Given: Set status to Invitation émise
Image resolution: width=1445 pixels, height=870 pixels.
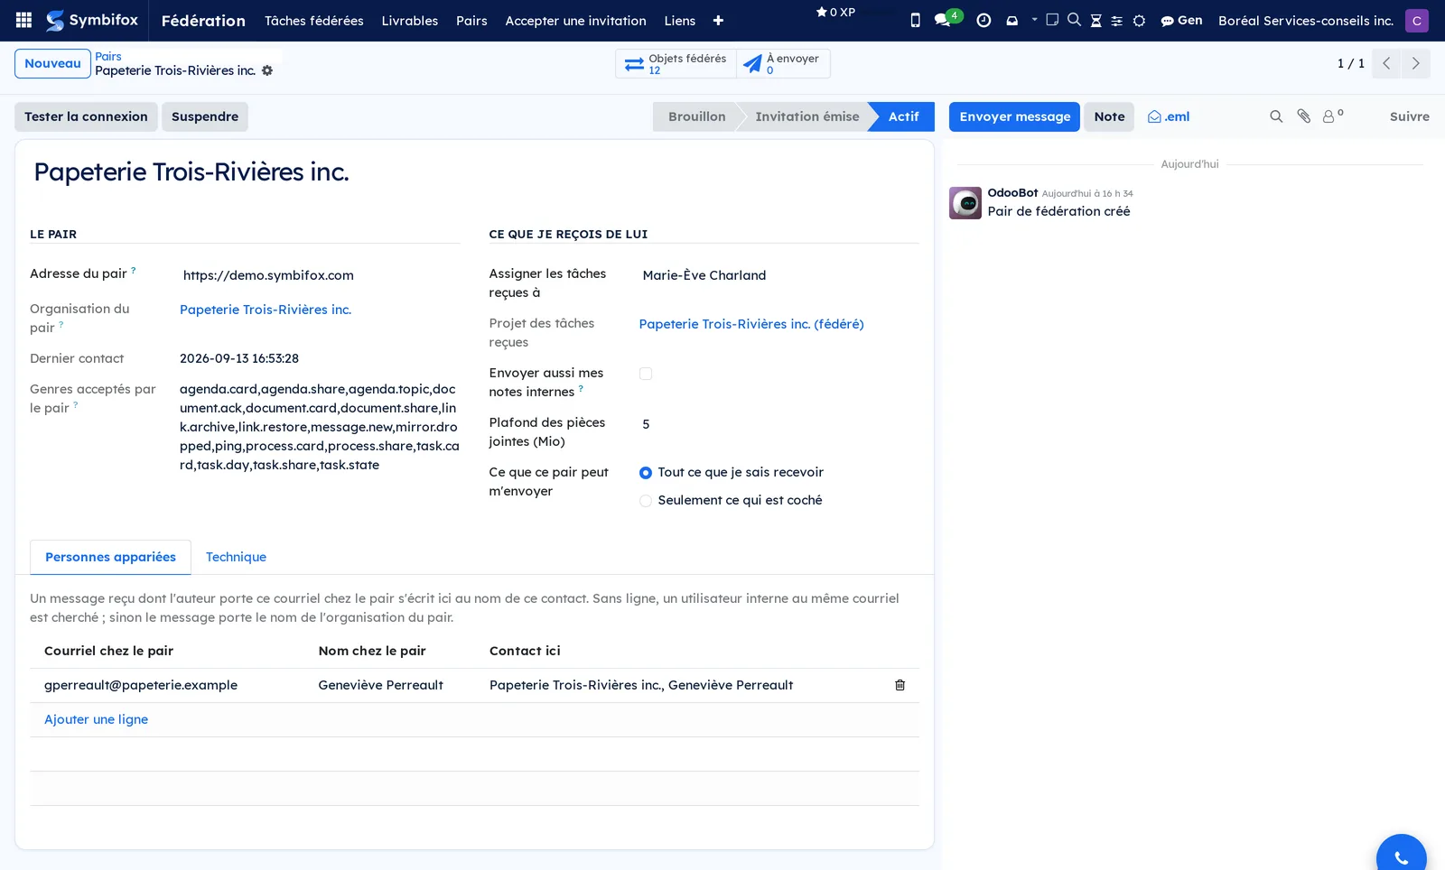Looking at the screenshot, I should click(x=806, y=116).
